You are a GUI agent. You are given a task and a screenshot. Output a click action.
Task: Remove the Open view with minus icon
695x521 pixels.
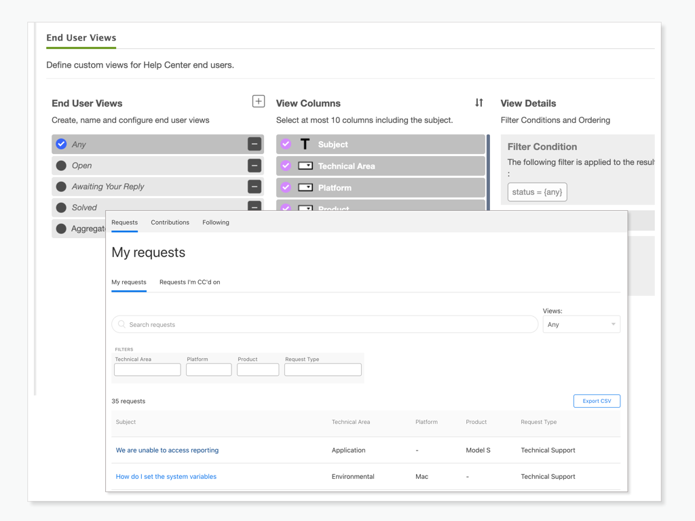254,166
